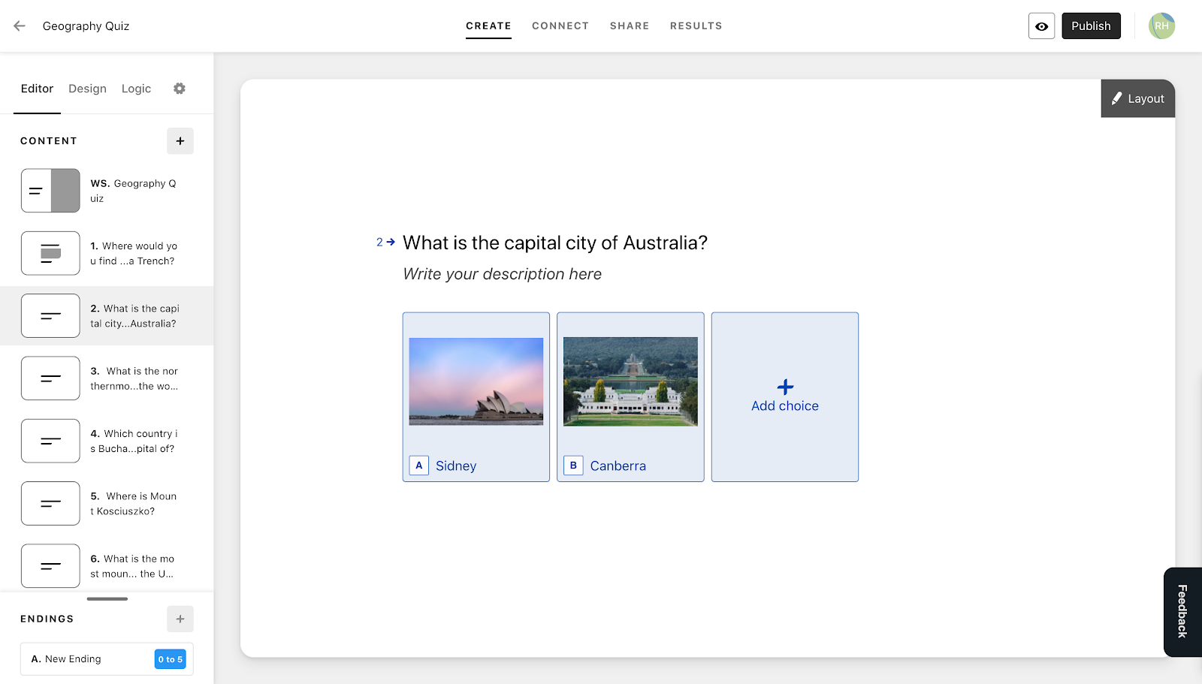Image resolution: width=1202 pixels, height=684 pixels.
Task: Click the 0 to 5 score badge
Action: [x=171, y=659]
